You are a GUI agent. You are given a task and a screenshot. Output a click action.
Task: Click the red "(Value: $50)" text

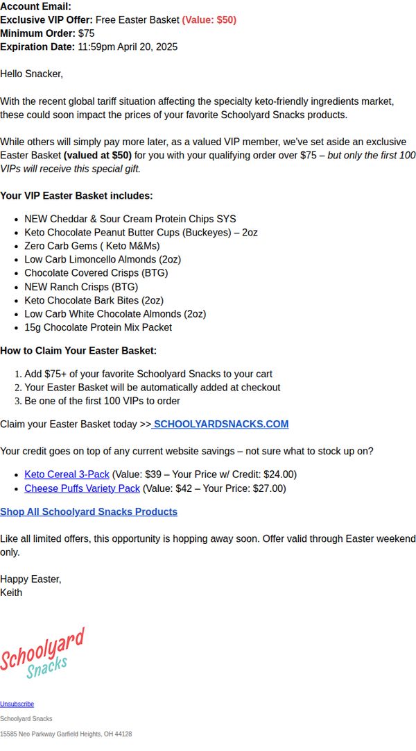(x=209, y=19)
